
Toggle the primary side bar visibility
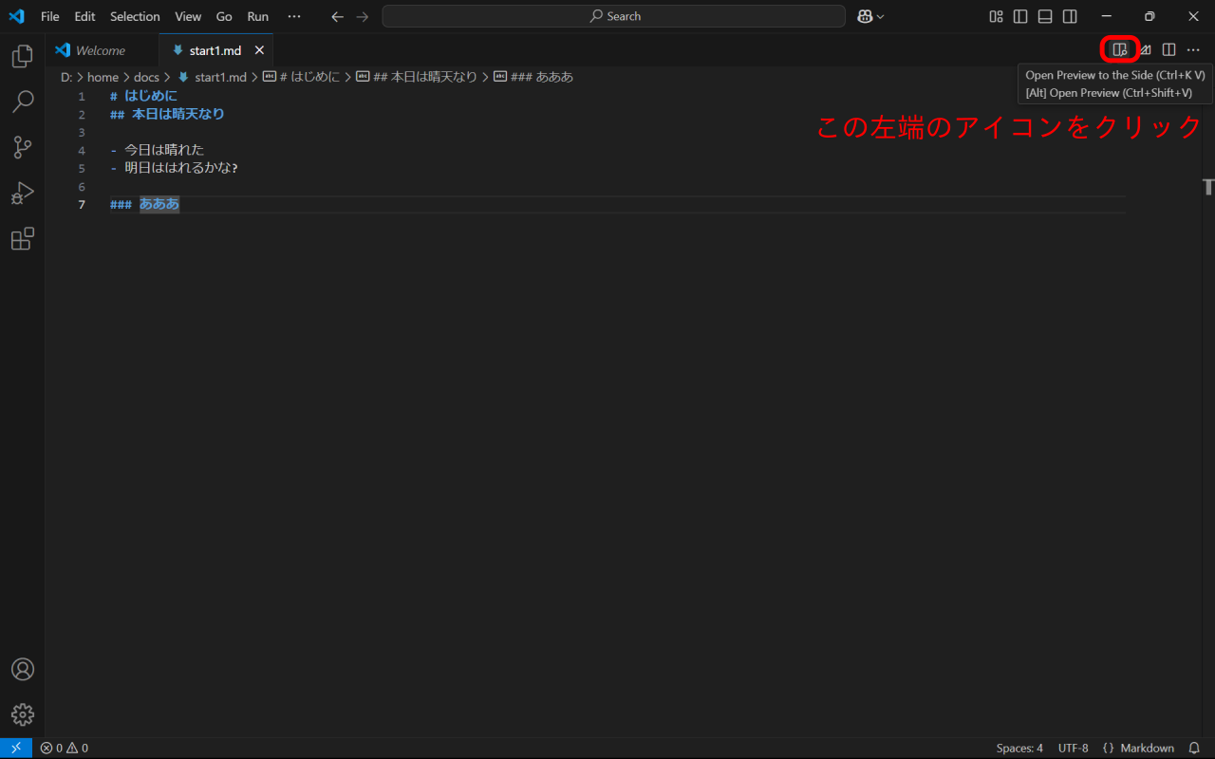[x=1020, y=16]
